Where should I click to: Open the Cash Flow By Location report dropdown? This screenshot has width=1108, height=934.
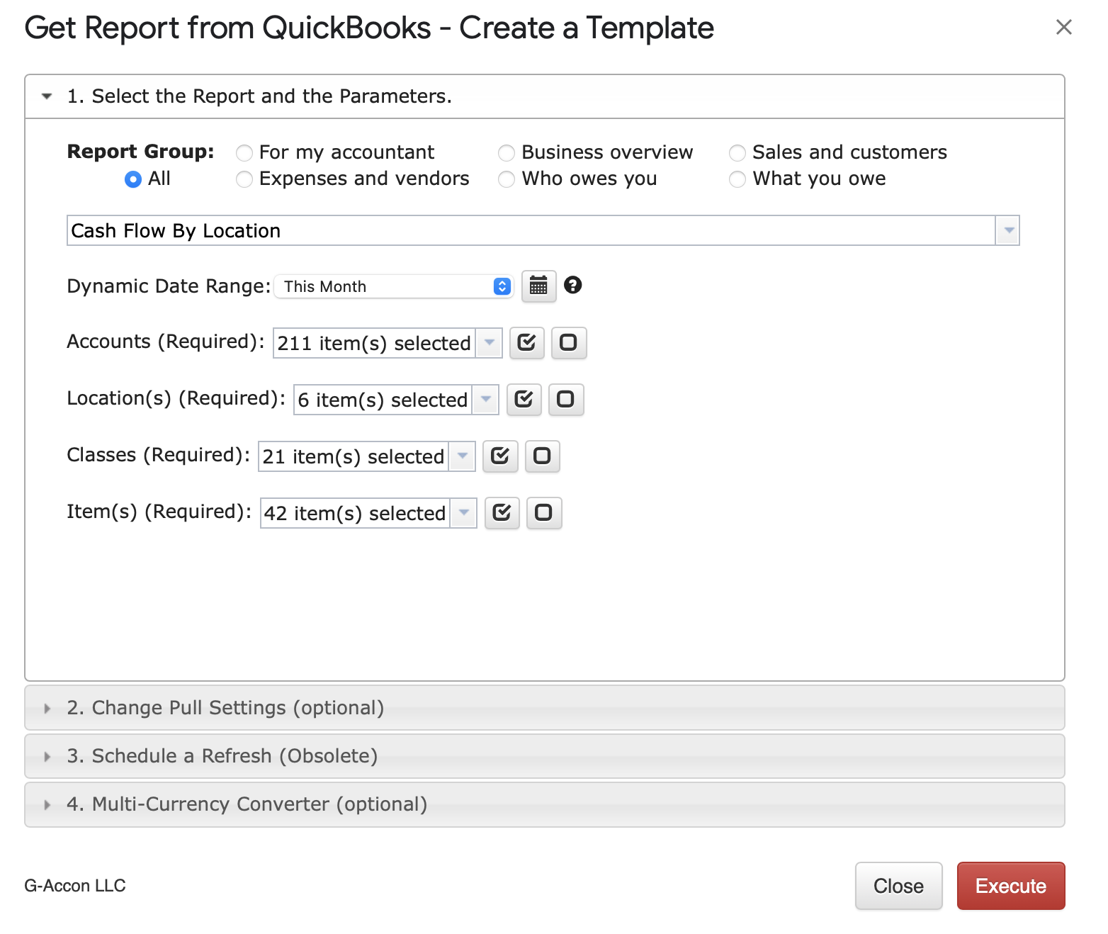[1007, 231]
